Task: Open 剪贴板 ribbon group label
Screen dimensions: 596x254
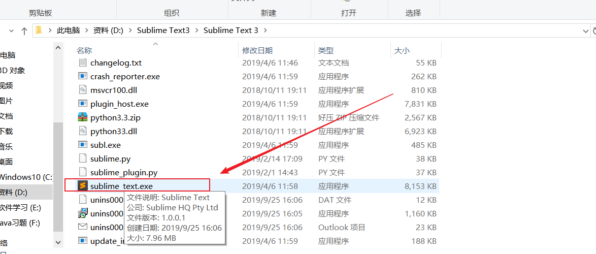Action: pos(40,13)
